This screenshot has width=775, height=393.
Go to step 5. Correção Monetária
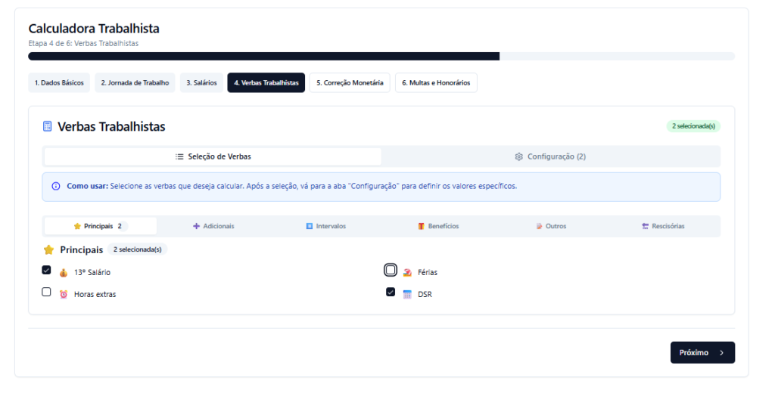click(x=350, y=82)
